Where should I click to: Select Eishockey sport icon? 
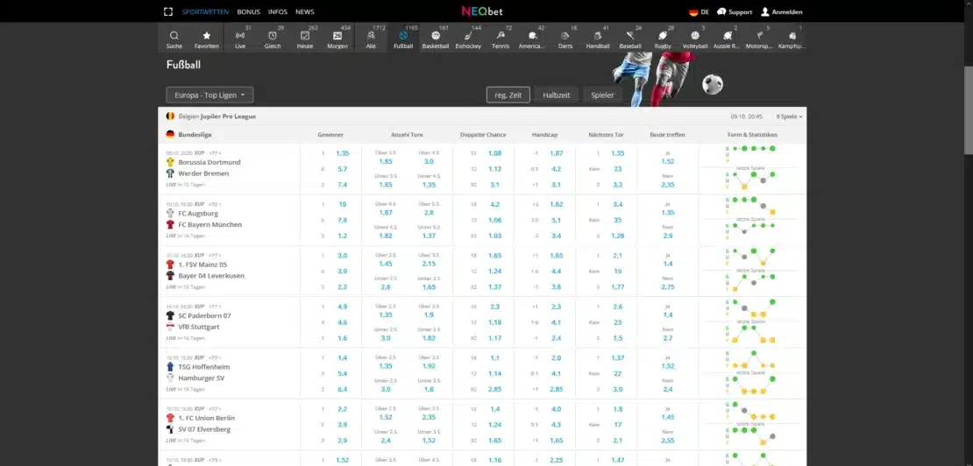pyautogui.click(x=468, y=36)
